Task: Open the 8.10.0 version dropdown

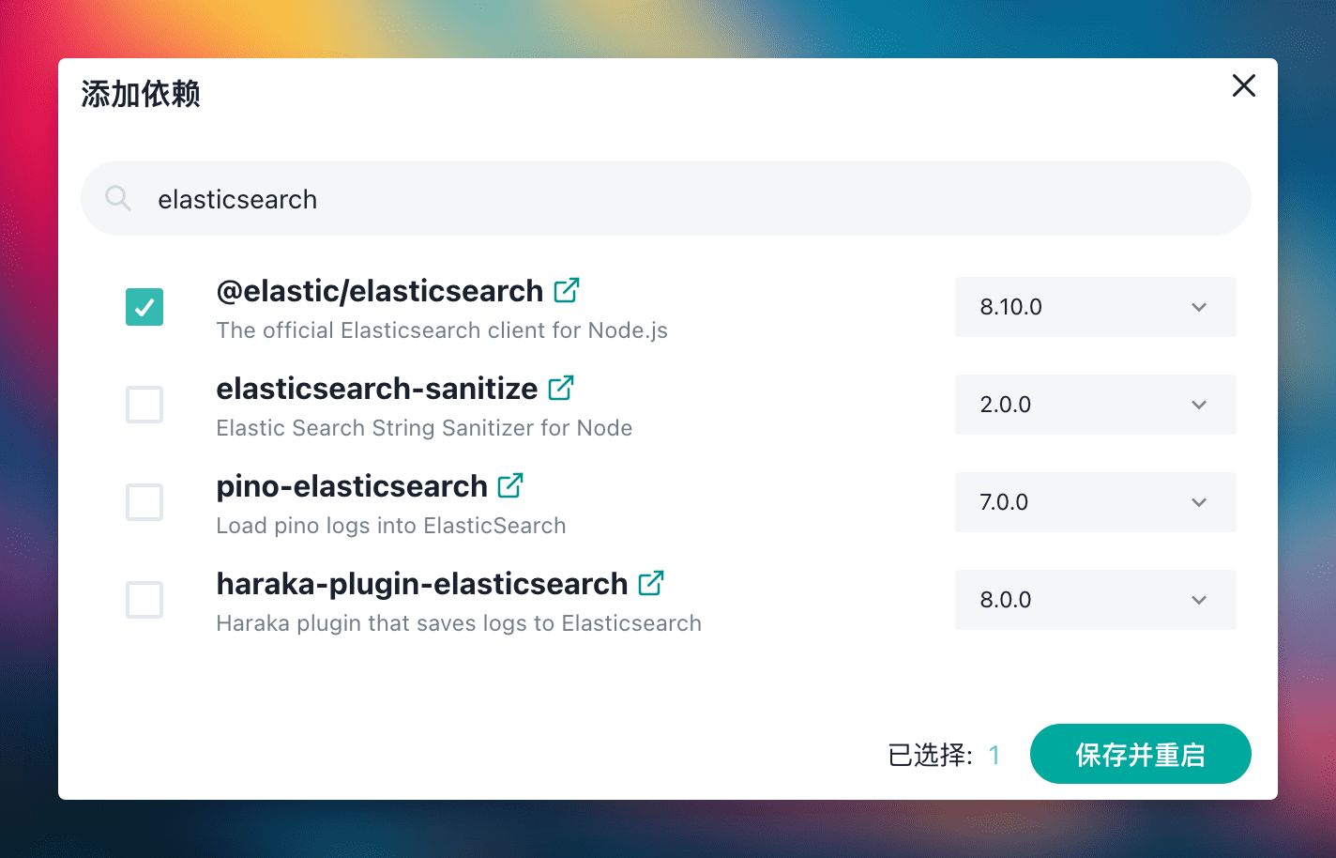Action: coord(1095,307)
